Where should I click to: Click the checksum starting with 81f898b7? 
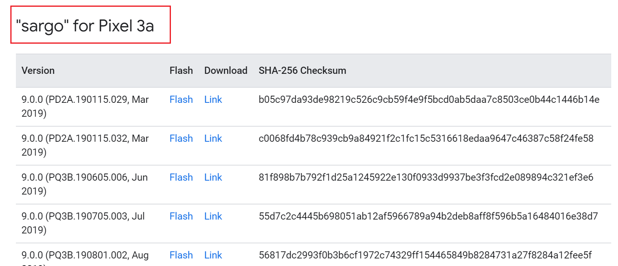pyautogui.click(x=426, y=177)
